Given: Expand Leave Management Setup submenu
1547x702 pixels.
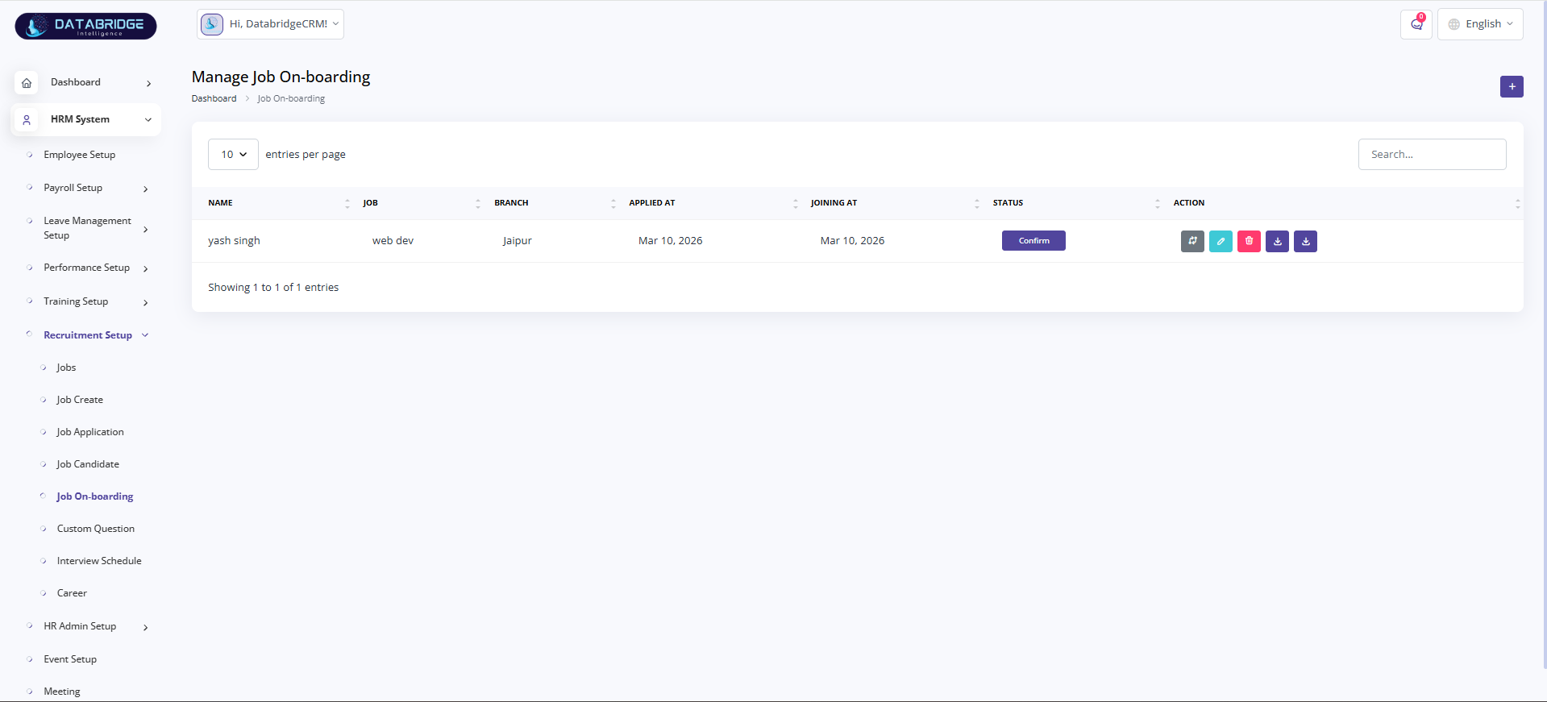Looking at the screenshot, I should pos(146,229).
